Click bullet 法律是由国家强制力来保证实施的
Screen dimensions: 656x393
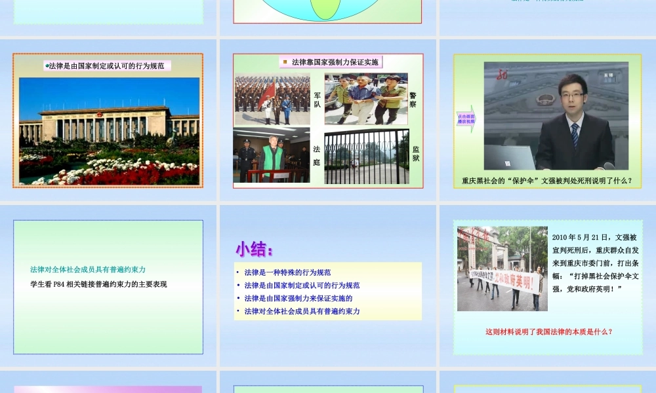pos(298,298)
